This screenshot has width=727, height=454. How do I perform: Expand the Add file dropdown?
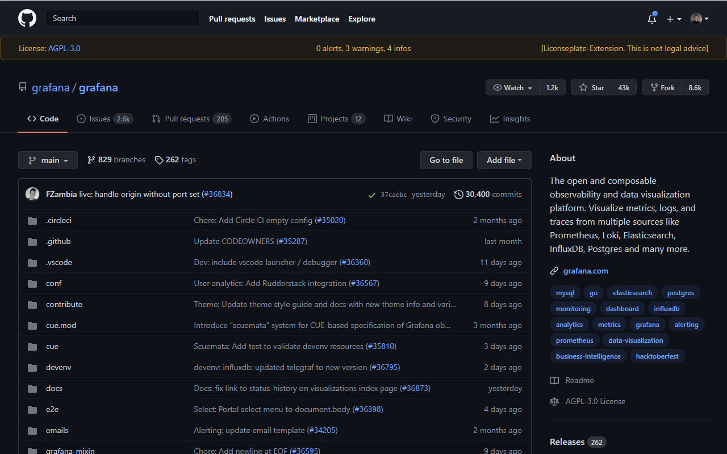[x=504, y=160]
